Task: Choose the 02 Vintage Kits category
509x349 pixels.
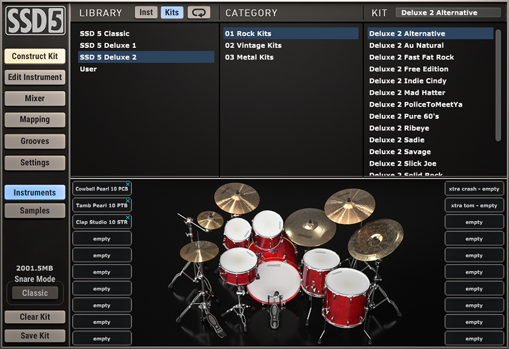Action: click(x=253, y=46)
